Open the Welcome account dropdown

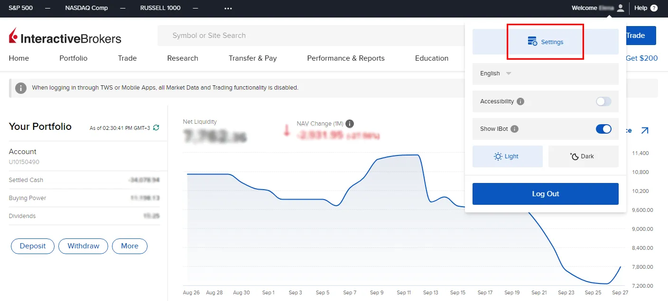coord(588,8)
